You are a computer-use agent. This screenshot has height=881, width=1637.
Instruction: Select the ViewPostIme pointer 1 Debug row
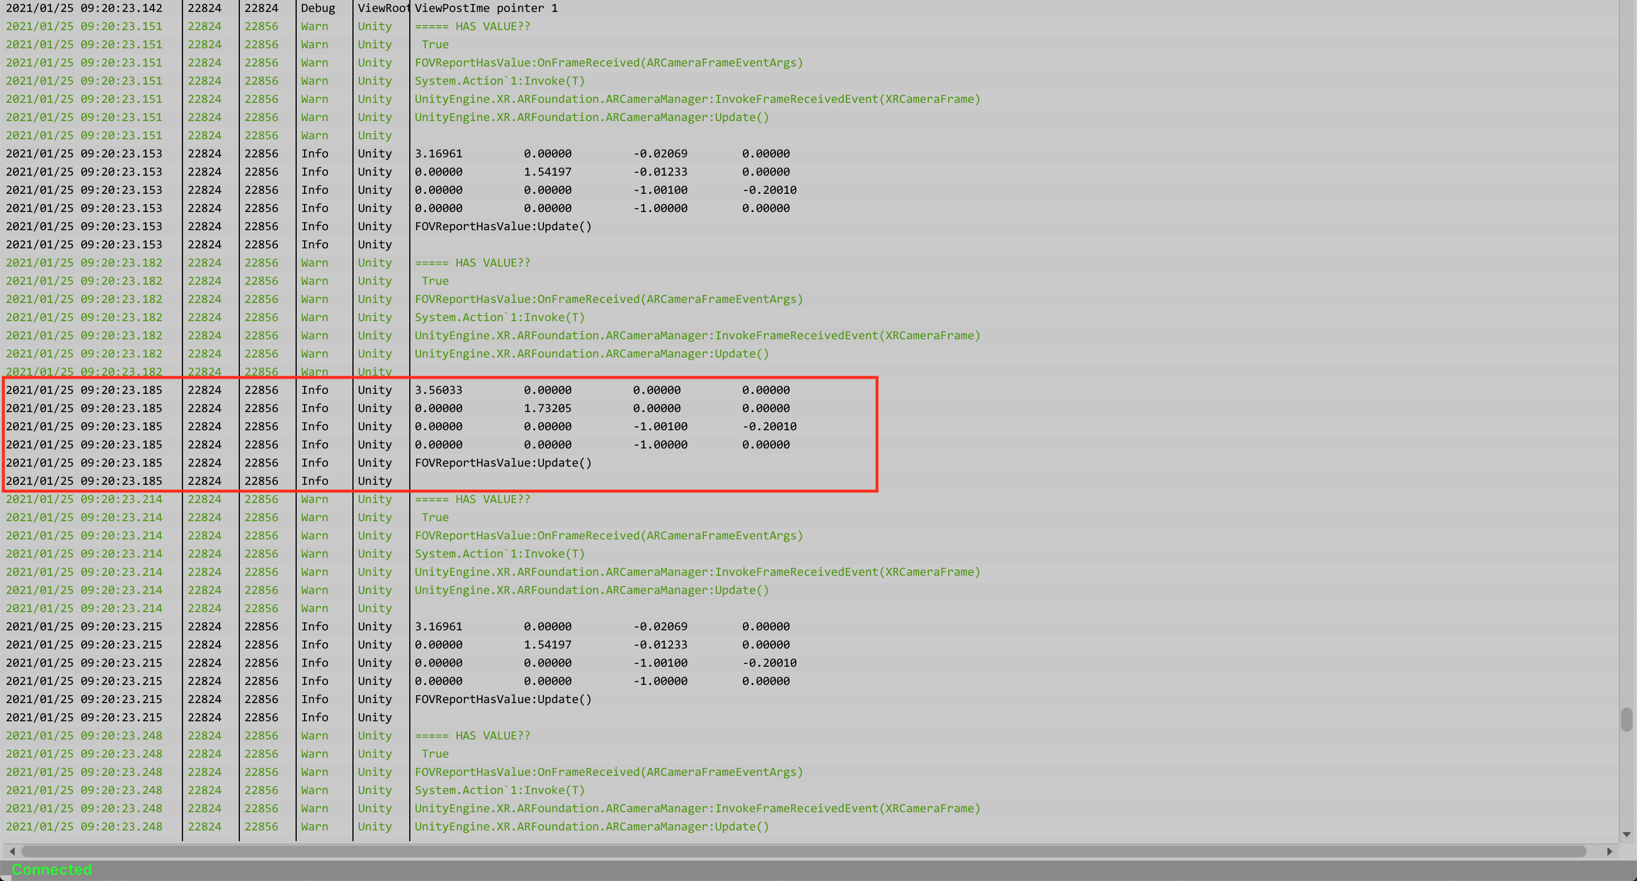click(x=486, y=9)
